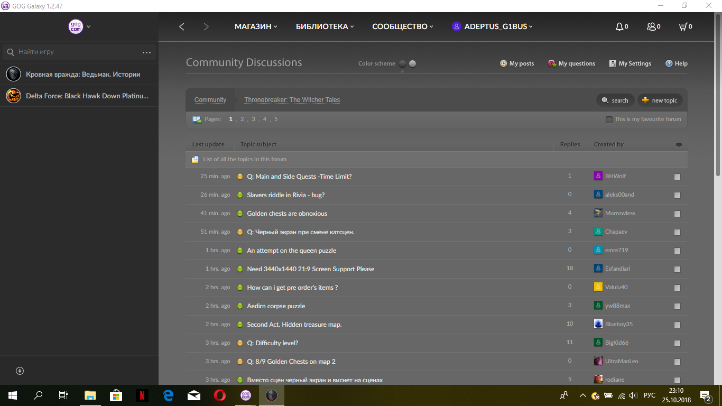The width and height of the screenshot is (722, 406).
Task: Check the favourite box for the Slavers riddle topic
Action: [678, 195]
